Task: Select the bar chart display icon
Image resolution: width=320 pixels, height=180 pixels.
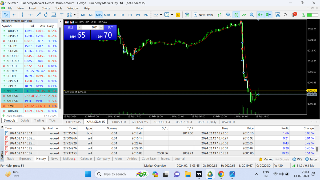Action: pos(220,15)
